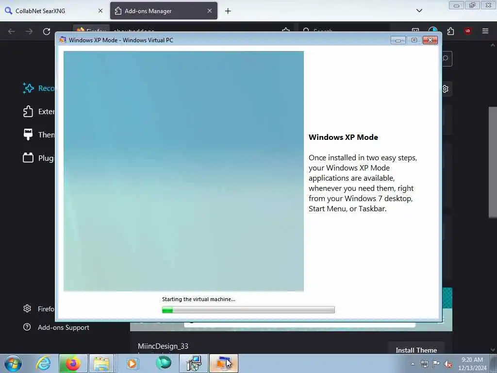Click the muted volume tray icon
Viewport: 497px width, 373px height.
448,364
